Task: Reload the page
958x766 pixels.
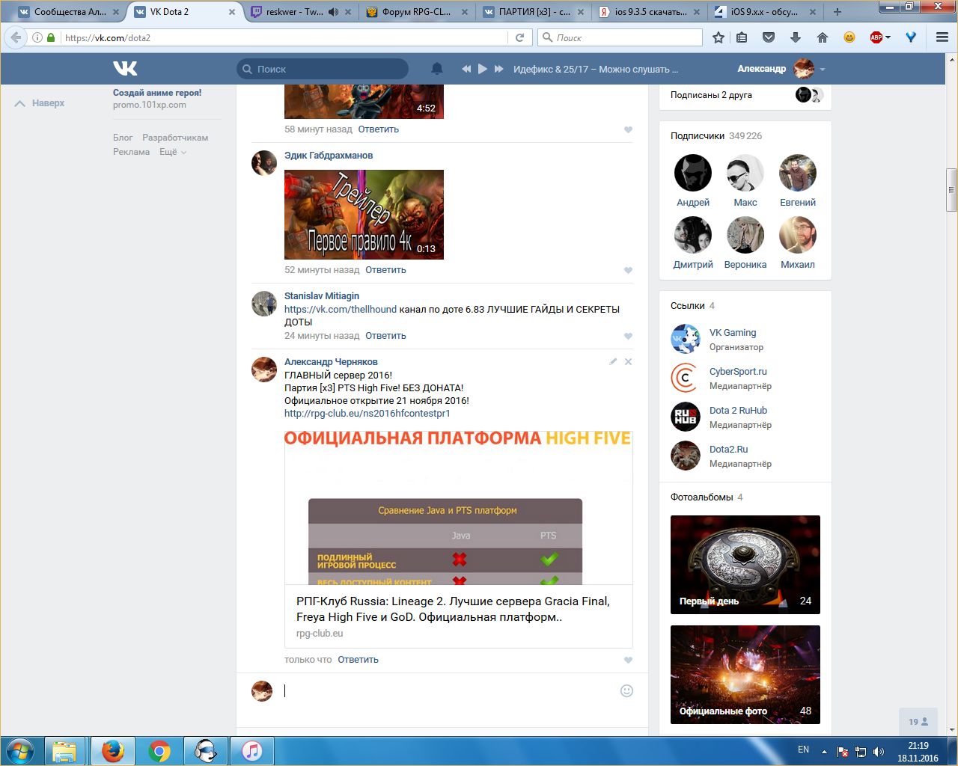Action: click(519, 37)
